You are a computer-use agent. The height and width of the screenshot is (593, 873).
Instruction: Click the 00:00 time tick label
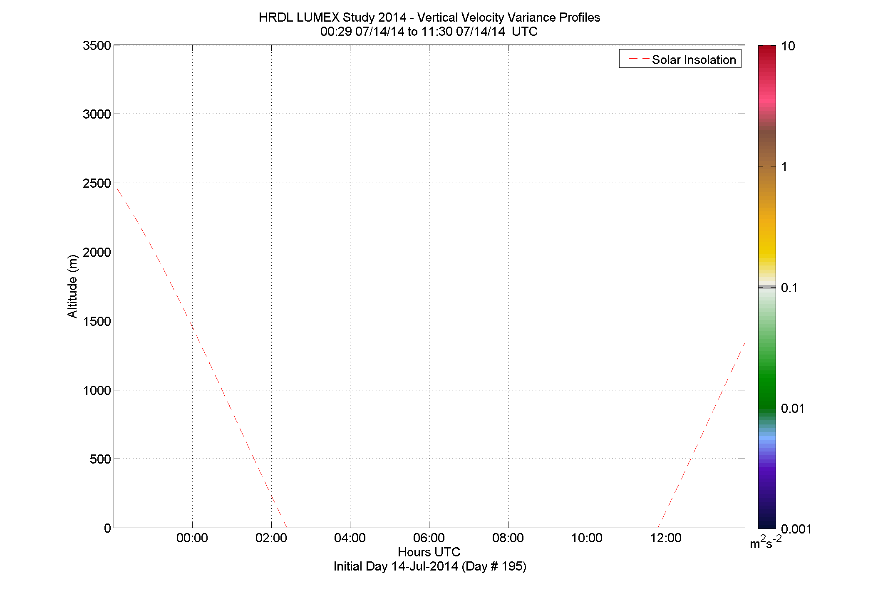(x=192, y=538)
